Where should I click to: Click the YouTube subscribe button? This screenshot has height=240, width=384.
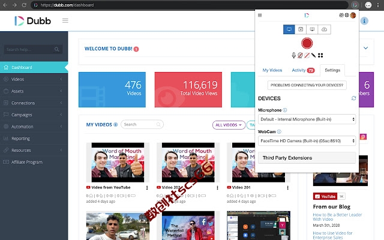pos(325,196)
